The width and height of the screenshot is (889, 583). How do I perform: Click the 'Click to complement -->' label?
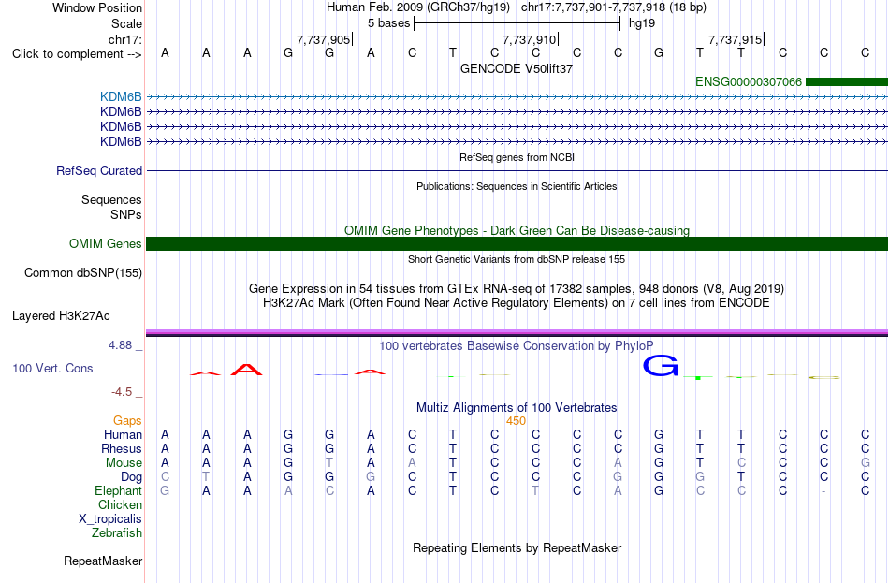tap(77, 54)
